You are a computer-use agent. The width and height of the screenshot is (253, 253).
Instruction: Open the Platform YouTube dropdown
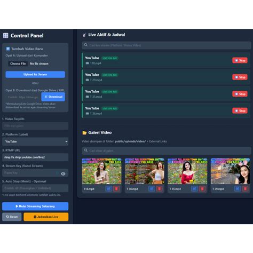(35, 141)
